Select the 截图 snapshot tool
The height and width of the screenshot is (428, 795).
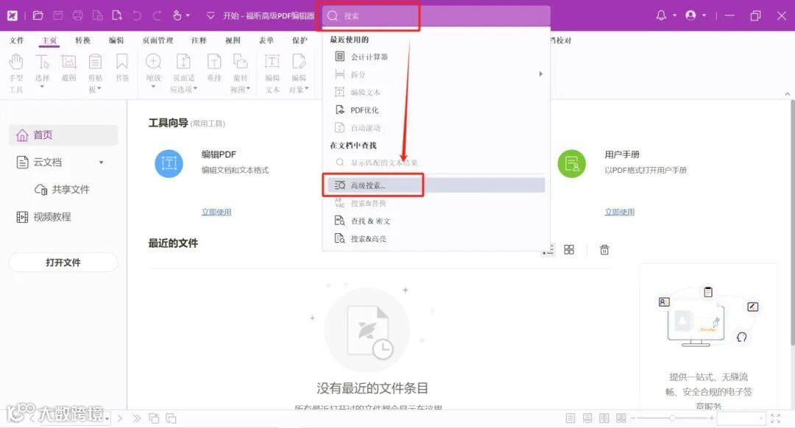68,68
